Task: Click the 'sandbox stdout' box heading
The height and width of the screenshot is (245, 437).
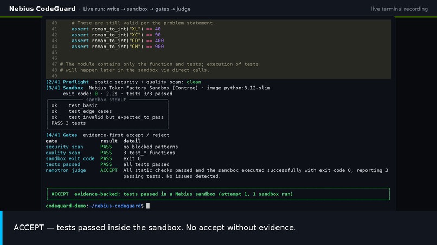Action: pyautogui.click(x=106, y=100)
